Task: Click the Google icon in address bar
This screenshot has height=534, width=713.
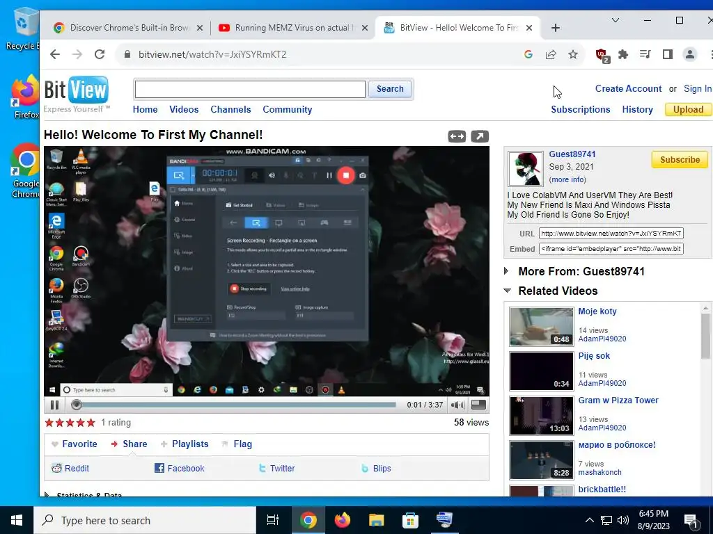Action: pyautogui.click(x=528, y=54)
